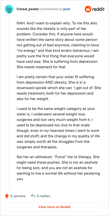109x216 pixels.
Task: Select the "0 replies" label
Action: [x=43, y=196]
